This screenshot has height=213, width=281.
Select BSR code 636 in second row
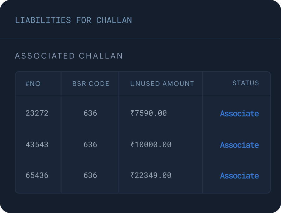(x=90, y=145)
